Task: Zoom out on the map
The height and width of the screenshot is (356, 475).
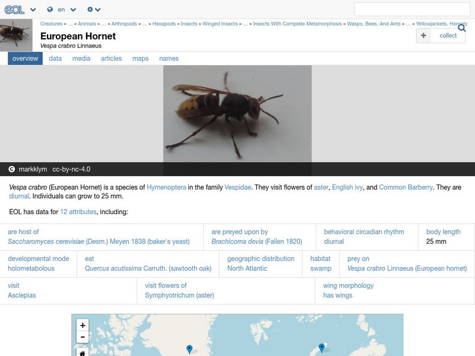Action: click(83, 338)
